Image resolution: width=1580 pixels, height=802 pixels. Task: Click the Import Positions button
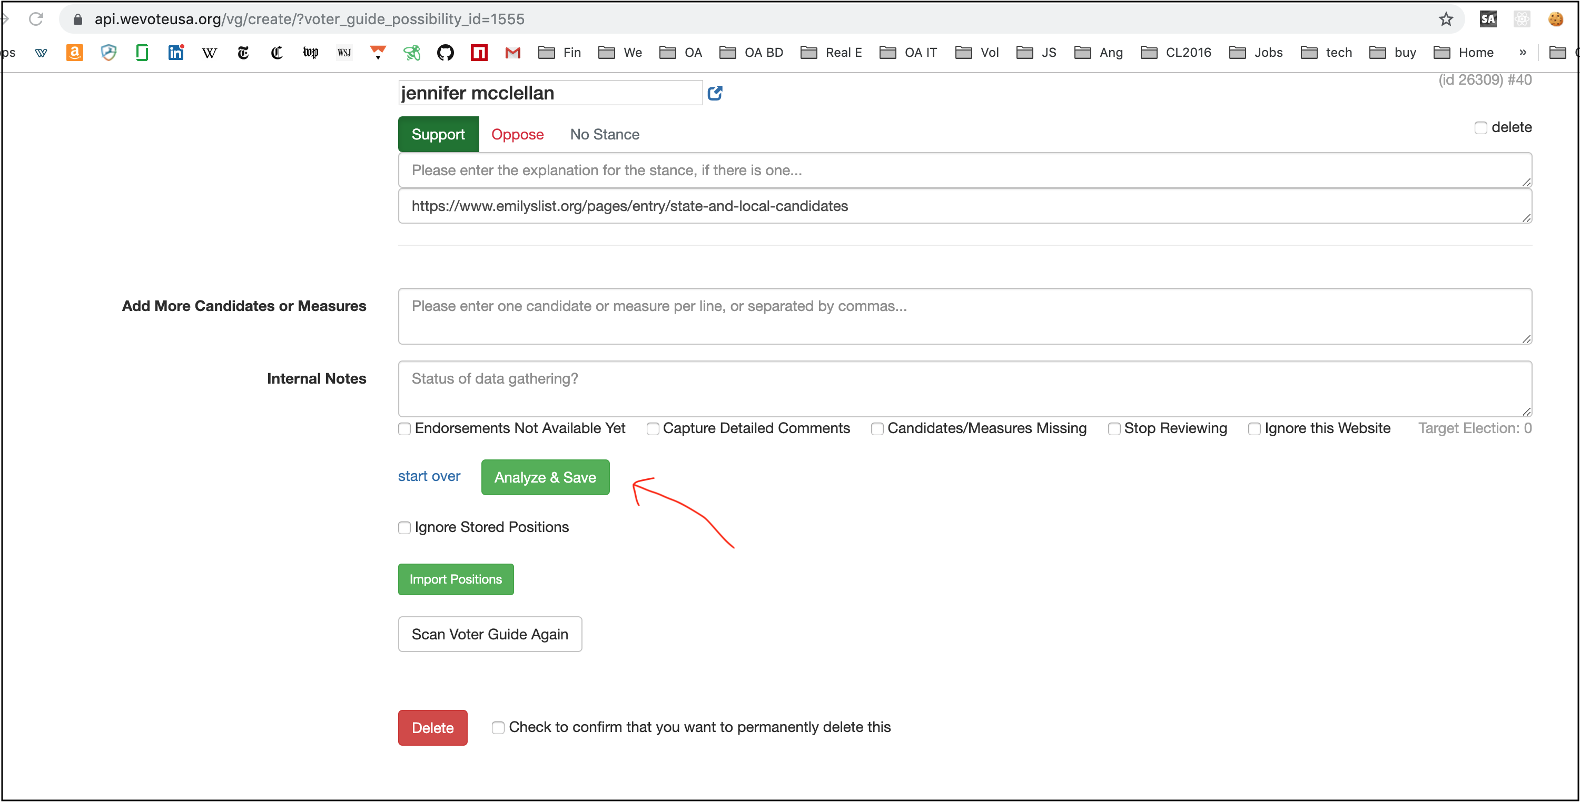click(455, 579)
